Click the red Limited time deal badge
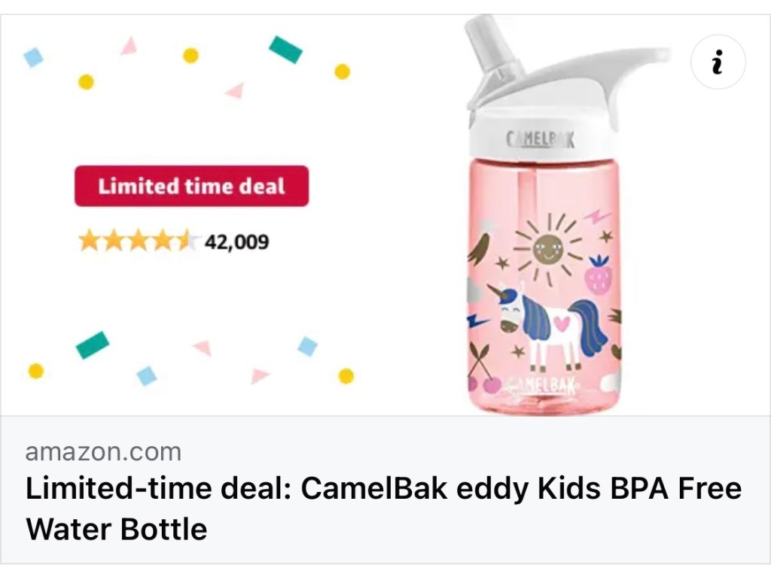This screenshot has height=574, width=771. (191, 186)
